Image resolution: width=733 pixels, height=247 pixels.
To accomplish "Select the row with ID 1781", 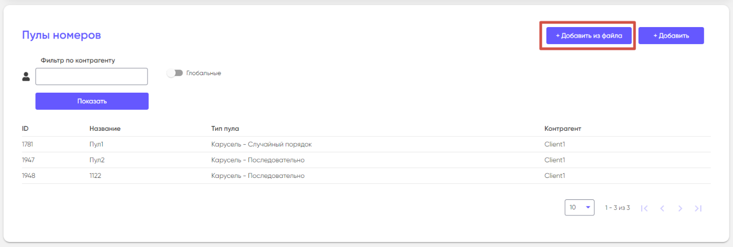I will pos(27,144).
